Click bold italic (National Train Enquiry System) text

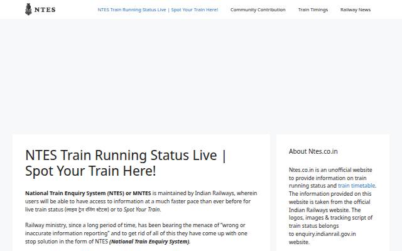(x=149, y=242)
